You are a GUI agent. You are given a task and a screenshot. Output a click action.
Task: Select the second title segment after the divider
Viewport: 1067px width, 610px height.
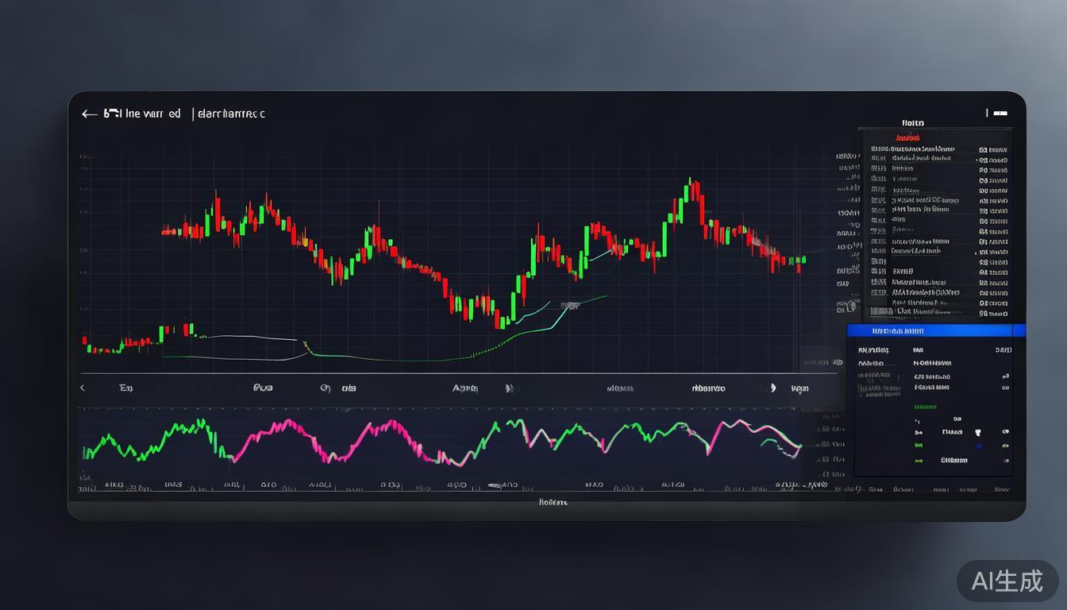point(231,114)
